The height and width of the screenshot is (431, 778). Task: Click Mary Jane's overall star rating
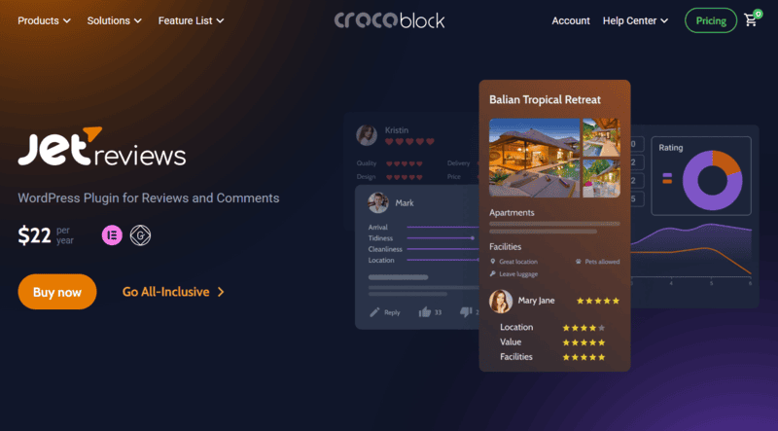click(598, 301)
